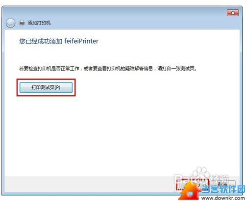Screen dimensions: 245x203
Task: Click the printer icon beside 添加打印机
Action: (22, 23)
